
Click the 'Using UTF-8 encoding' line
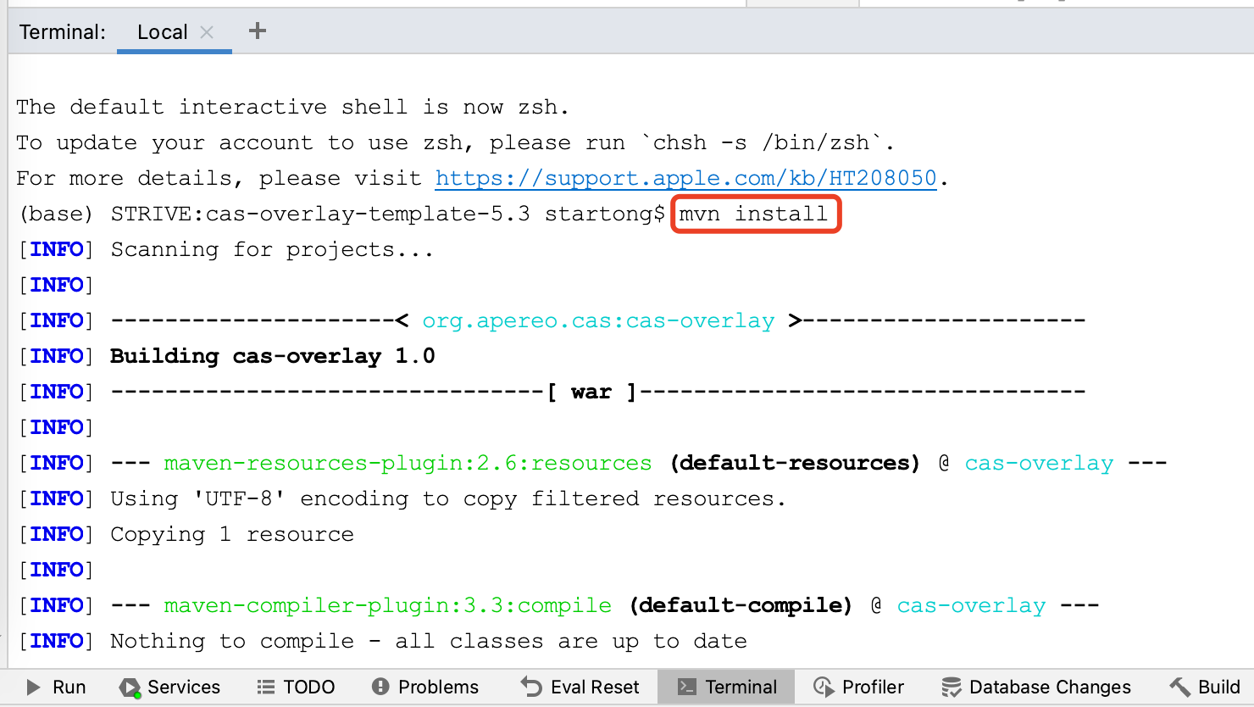tap(448, 498)
